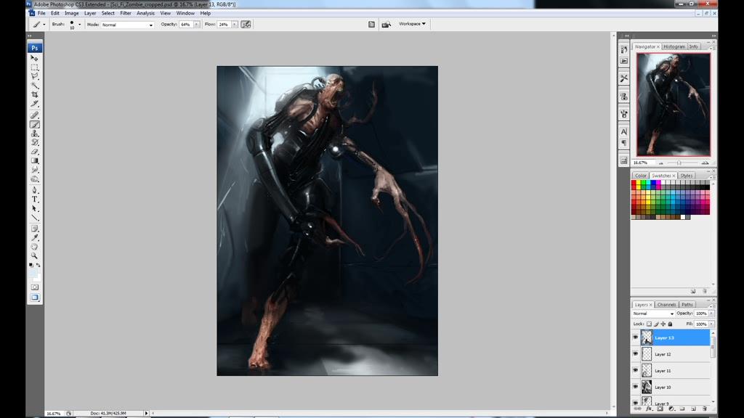Select the Path Selection tool
Screen dimensions: 744x418
click(34, 208)
